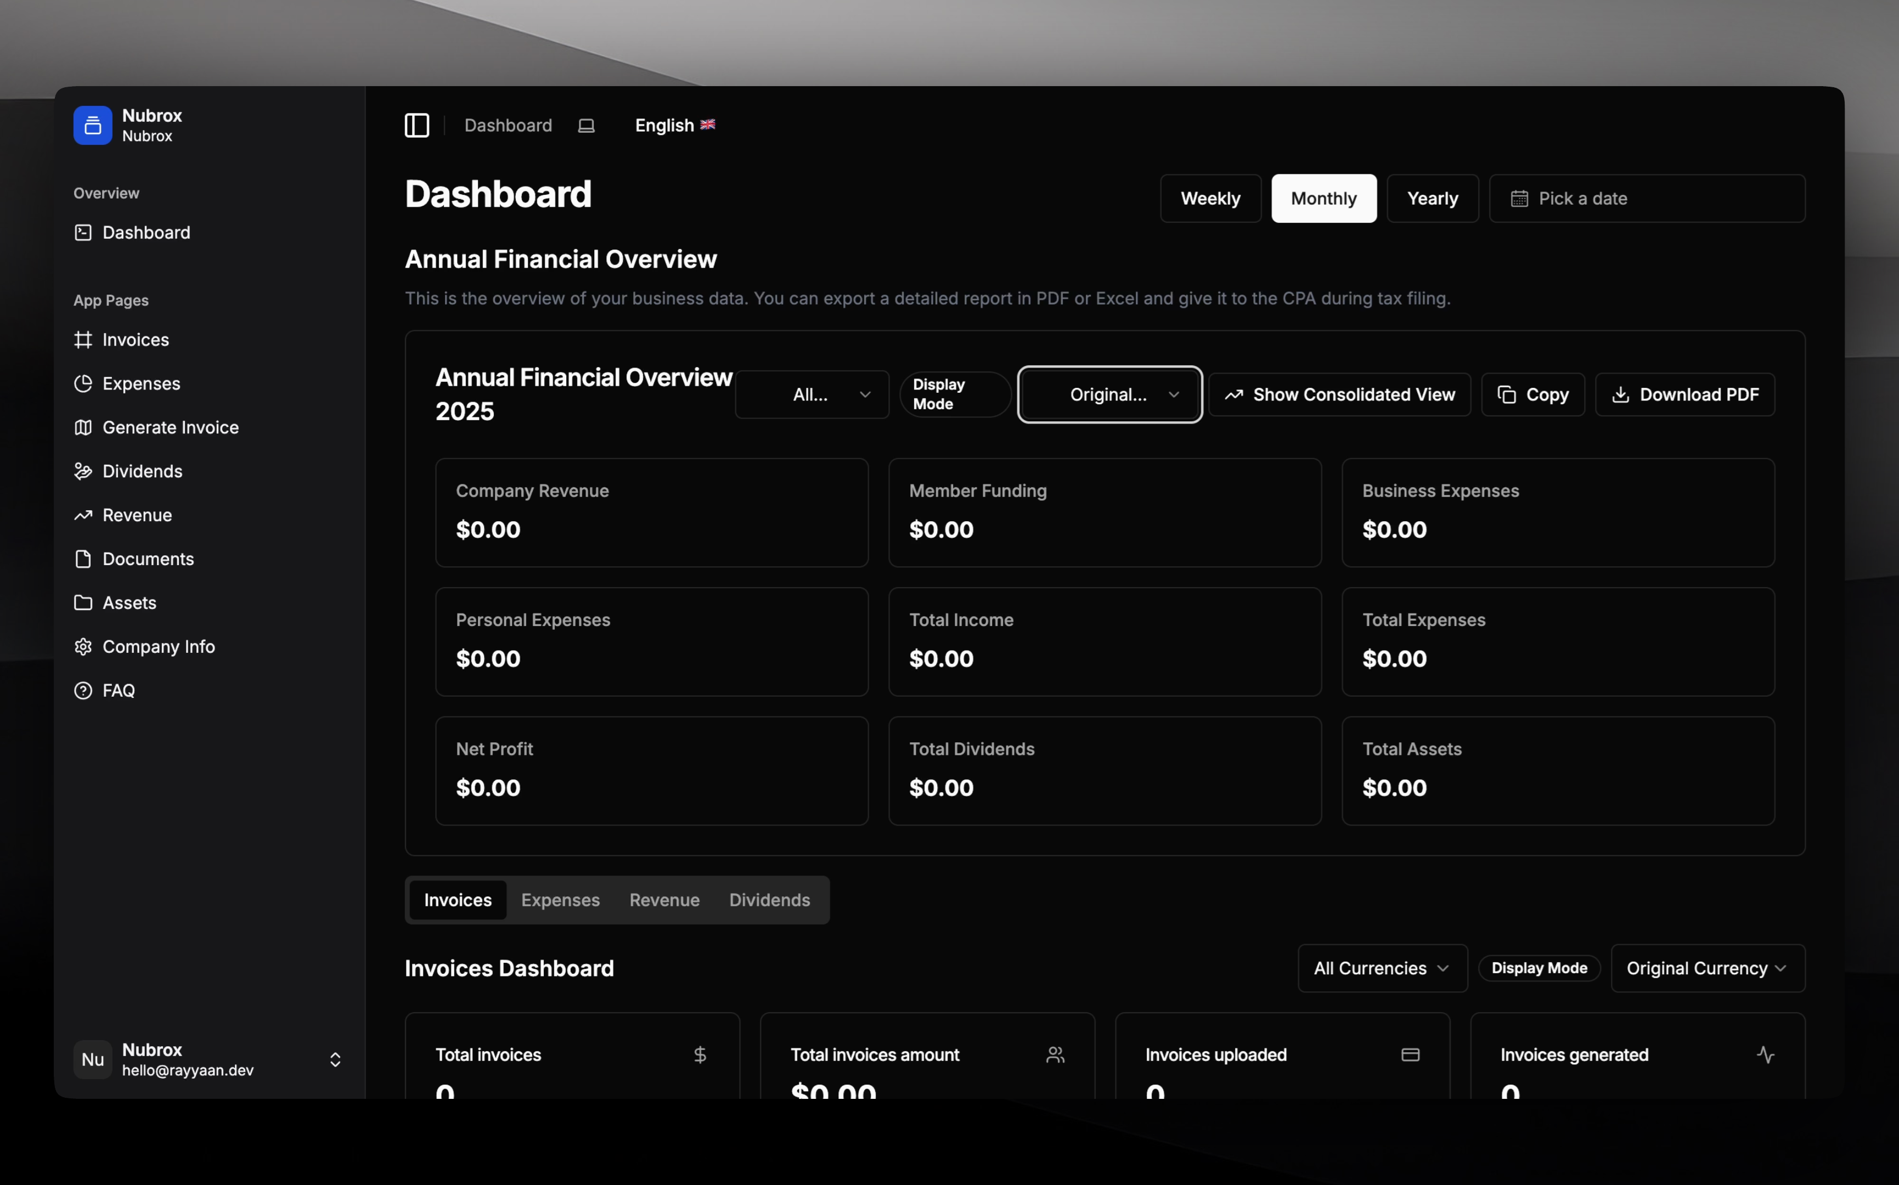Select the Monthly period toggle
Viewport: 1899px width, 1185px height.
click(x=1323, y=198)
